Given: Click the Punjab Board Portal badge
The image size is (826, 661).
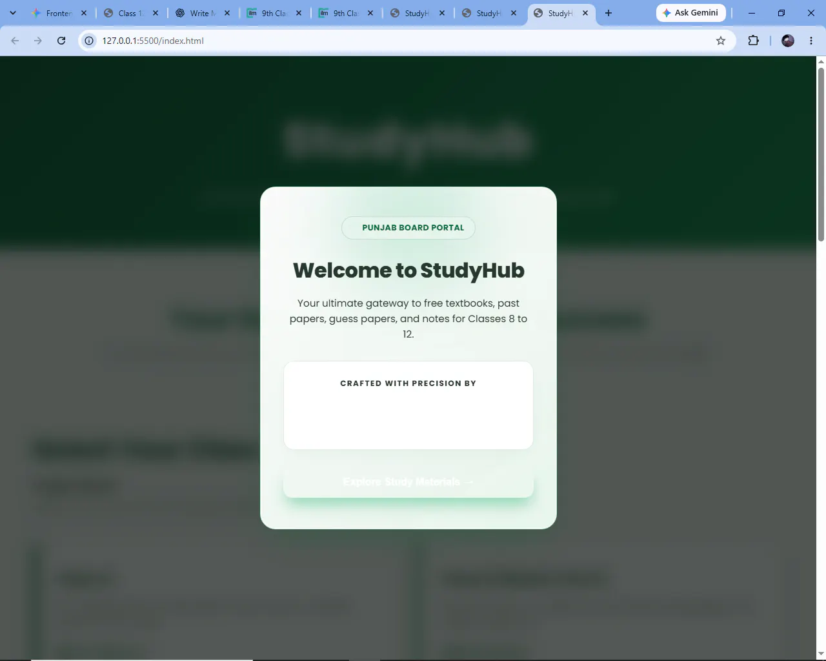Looking at the screenshot, I should point(408,228).
